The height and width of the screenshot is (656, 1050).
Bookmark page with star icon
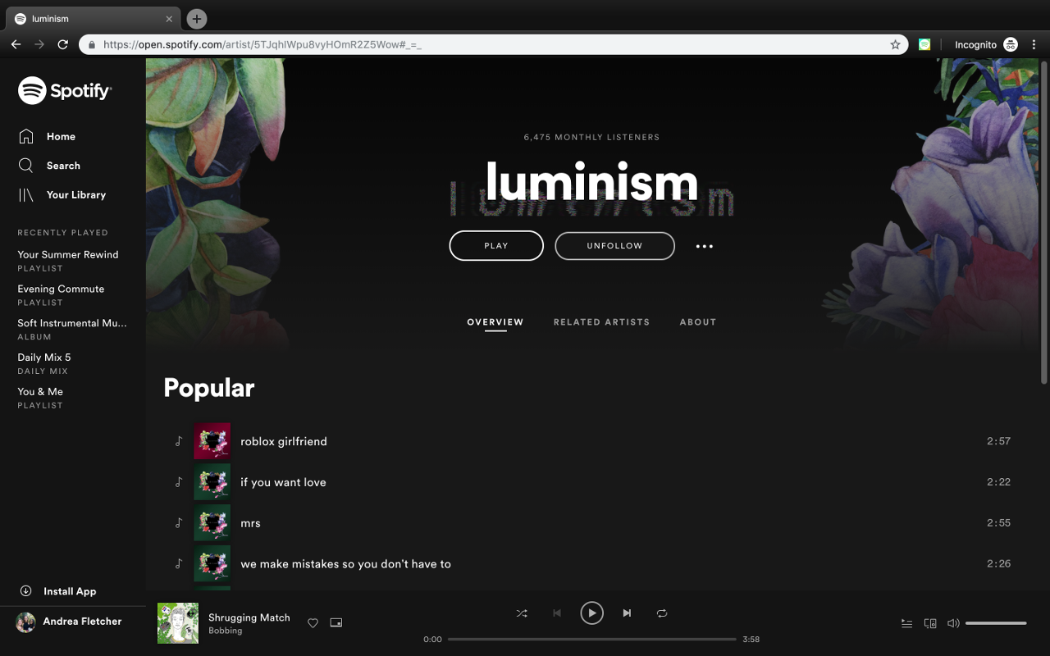pos(895,44)
